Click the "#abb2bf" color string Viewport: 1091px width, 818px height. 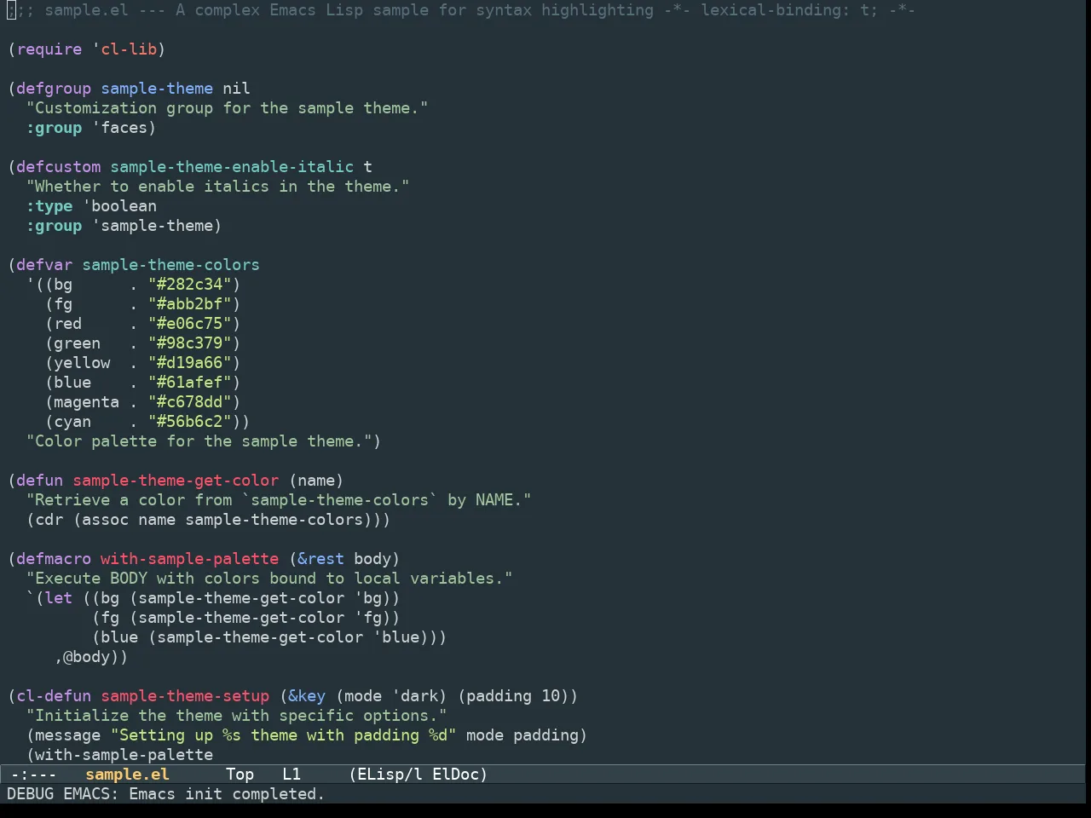[190, 304]
